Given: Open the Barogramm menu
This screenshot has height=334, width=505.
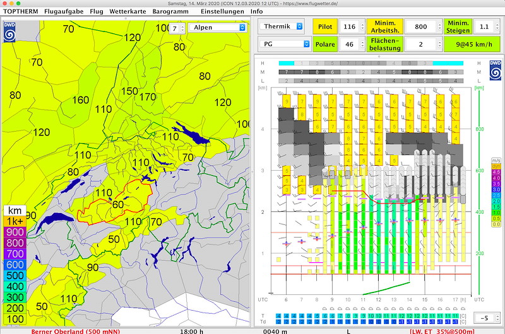Looking at the screenshot, I should coord(170,11).
